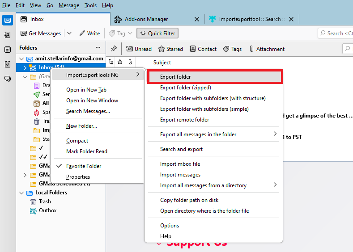Collapse the Local Folders tree
The image size is (353, 252).
(x=21, y=193)
